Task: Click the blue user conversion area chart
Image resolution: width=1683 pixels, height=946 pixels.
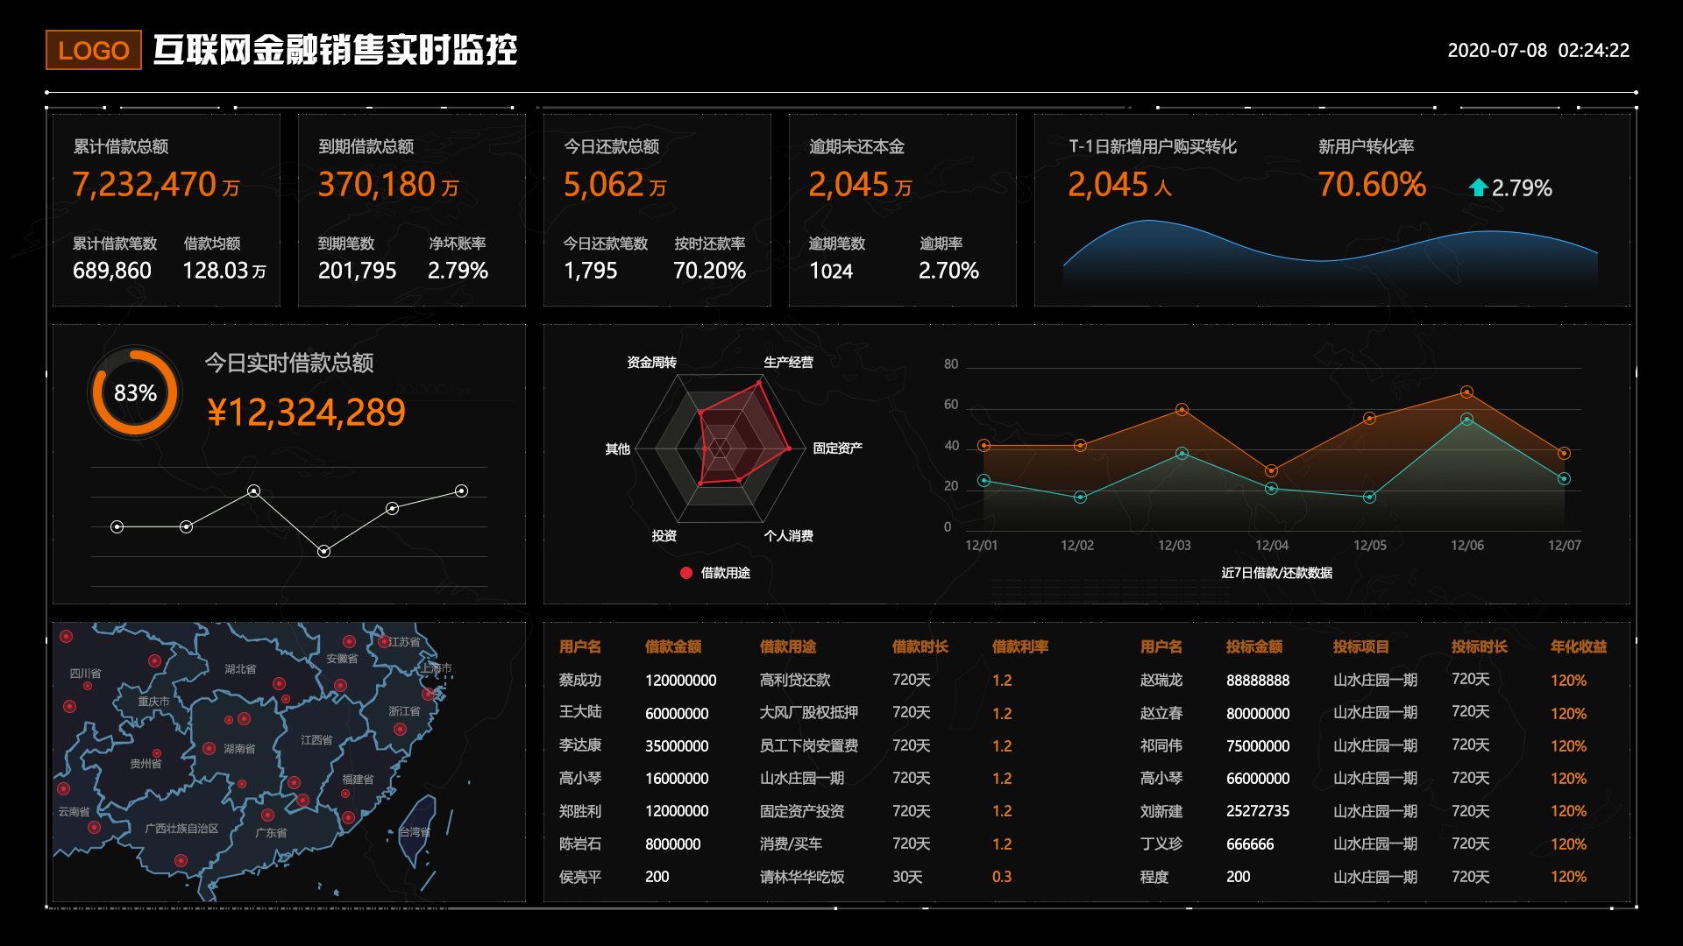Action: (1331, 252)
